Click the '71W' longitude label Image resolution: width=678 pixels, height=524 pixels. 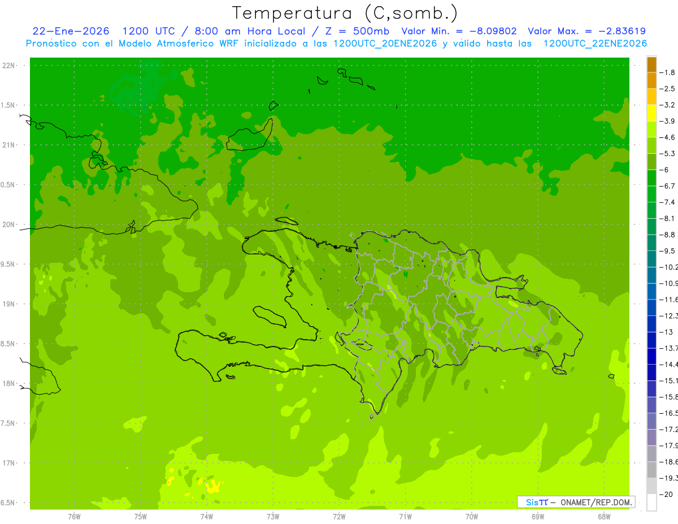[405, 517]
